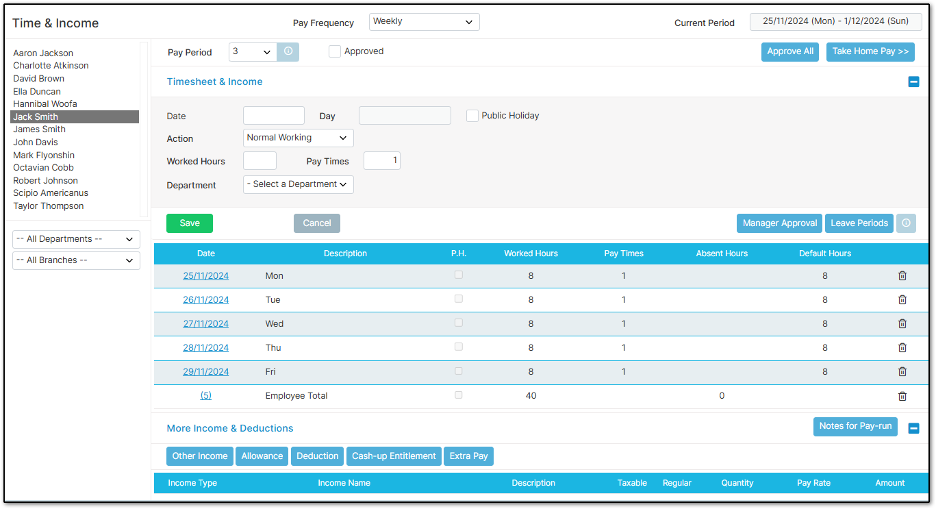The height and width of the screenshot is (509, 936).
Task: Open the All Branches filter dropdown
Action: (76, 260)
